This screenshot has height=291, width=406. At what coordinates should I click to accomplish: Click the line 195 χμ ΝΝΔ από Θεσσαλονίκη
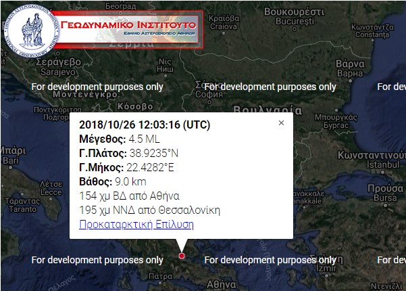pyautogui.click(x=150, y=210)
